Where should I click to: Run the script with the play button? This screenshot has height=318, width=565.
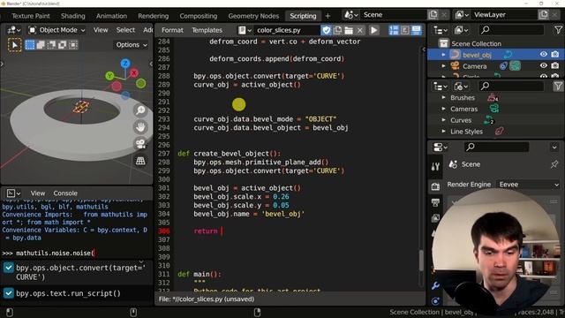[x=373, y=30]
